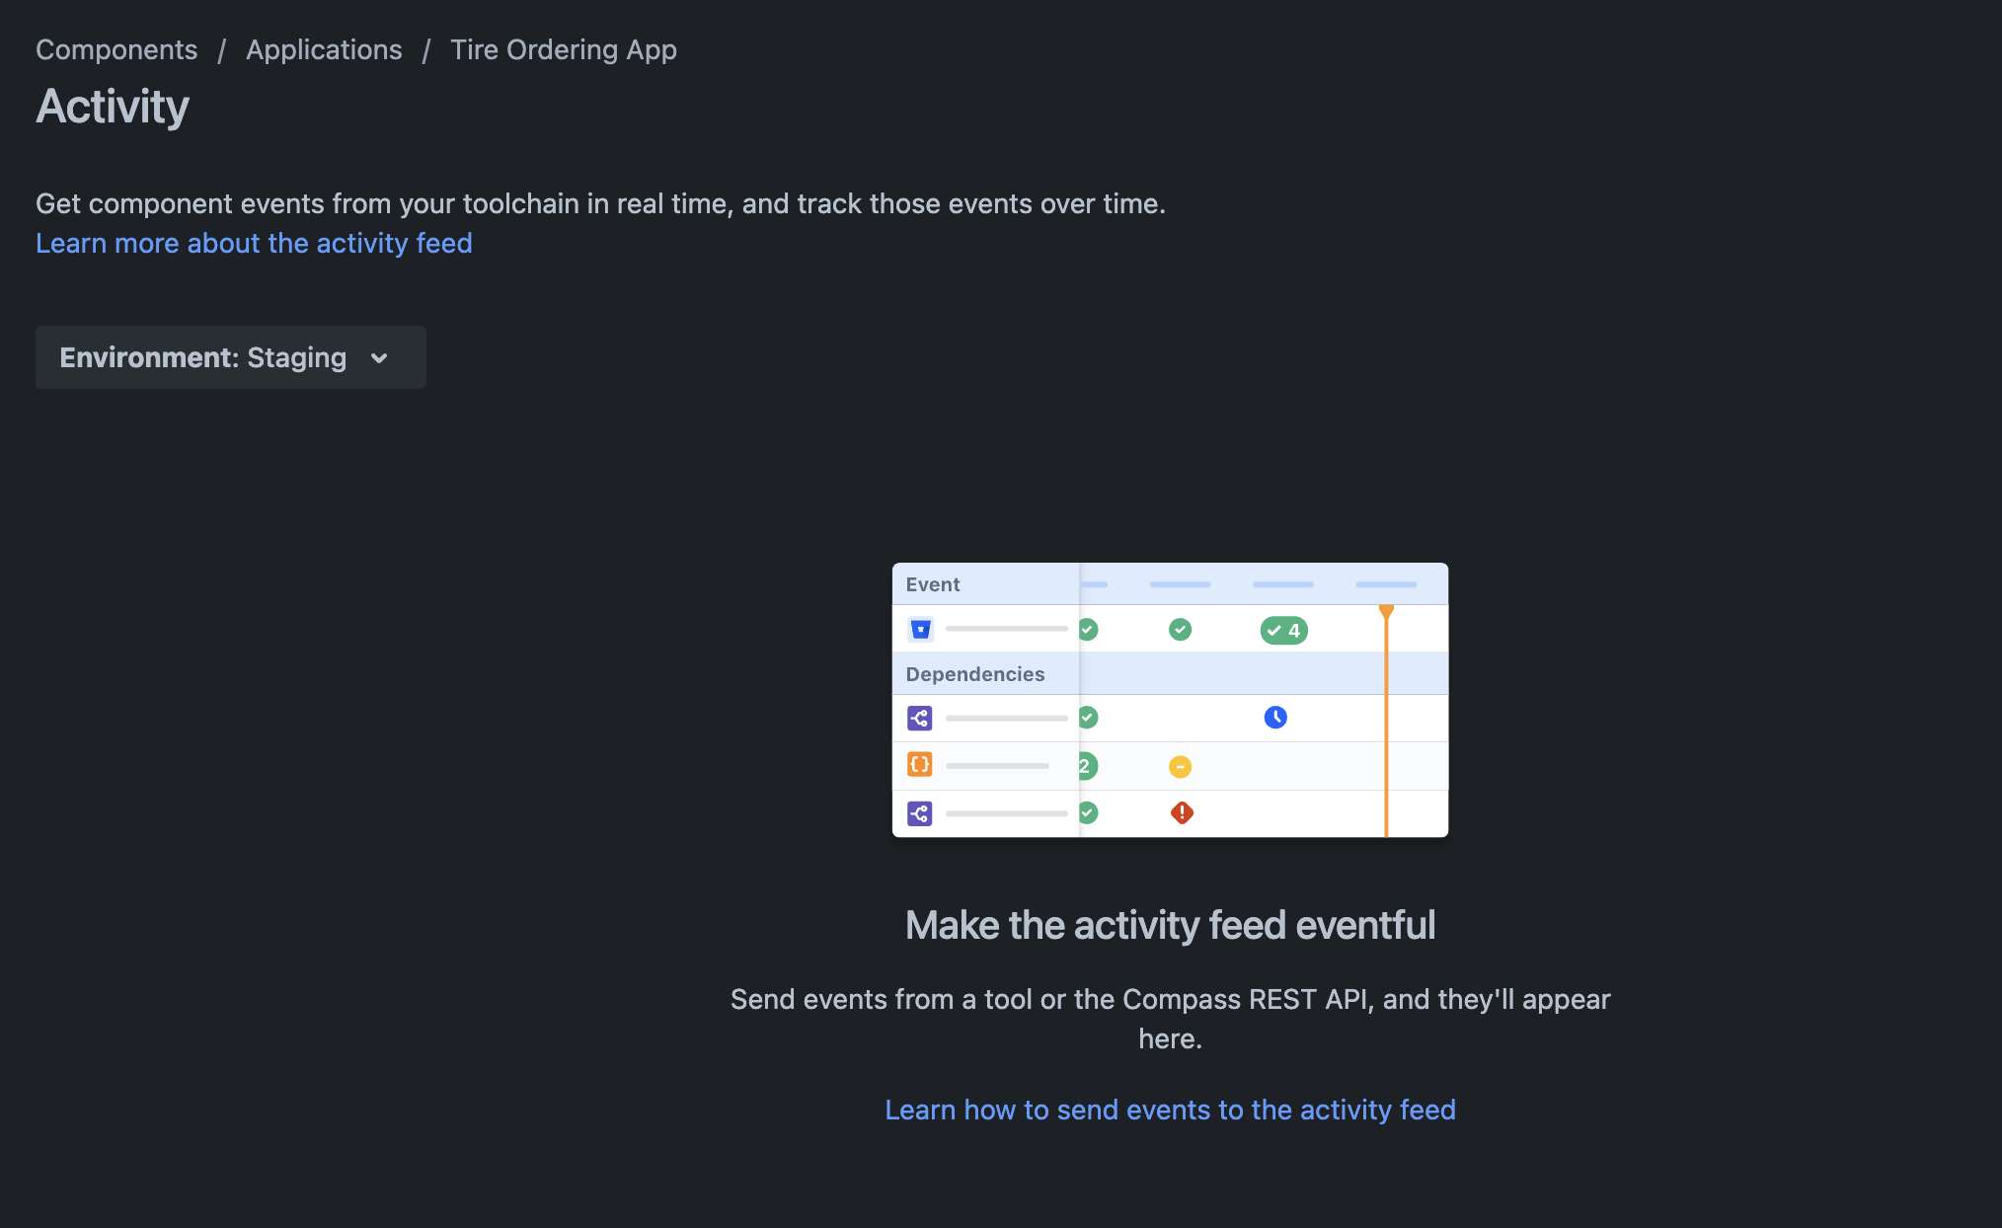Screen dimensions: 2002x1228
Task: Click the Bitbucket icon in the Event row
Action: point(920,629)
